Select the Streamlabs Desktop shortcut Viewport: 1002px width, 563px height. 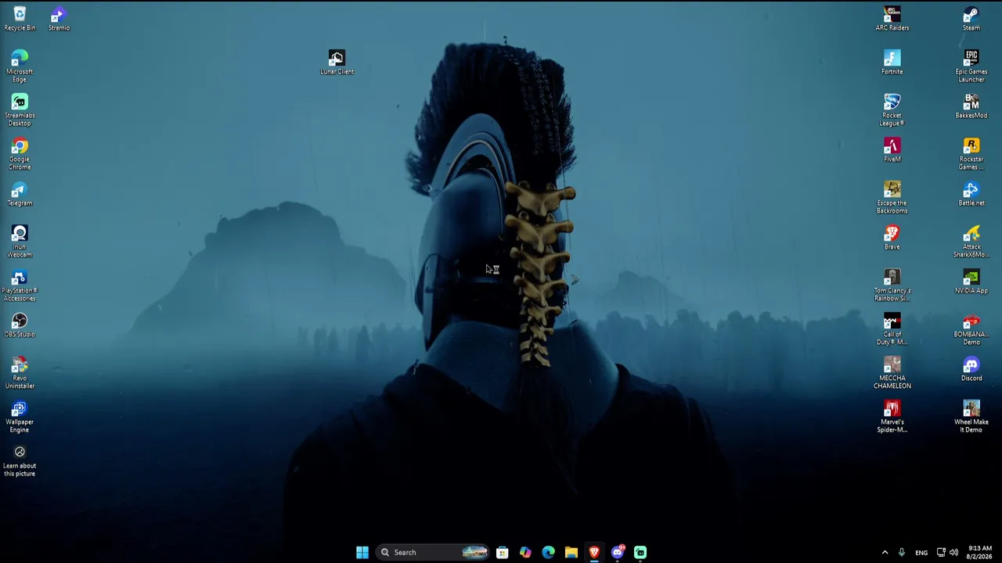tap(20, 110)
